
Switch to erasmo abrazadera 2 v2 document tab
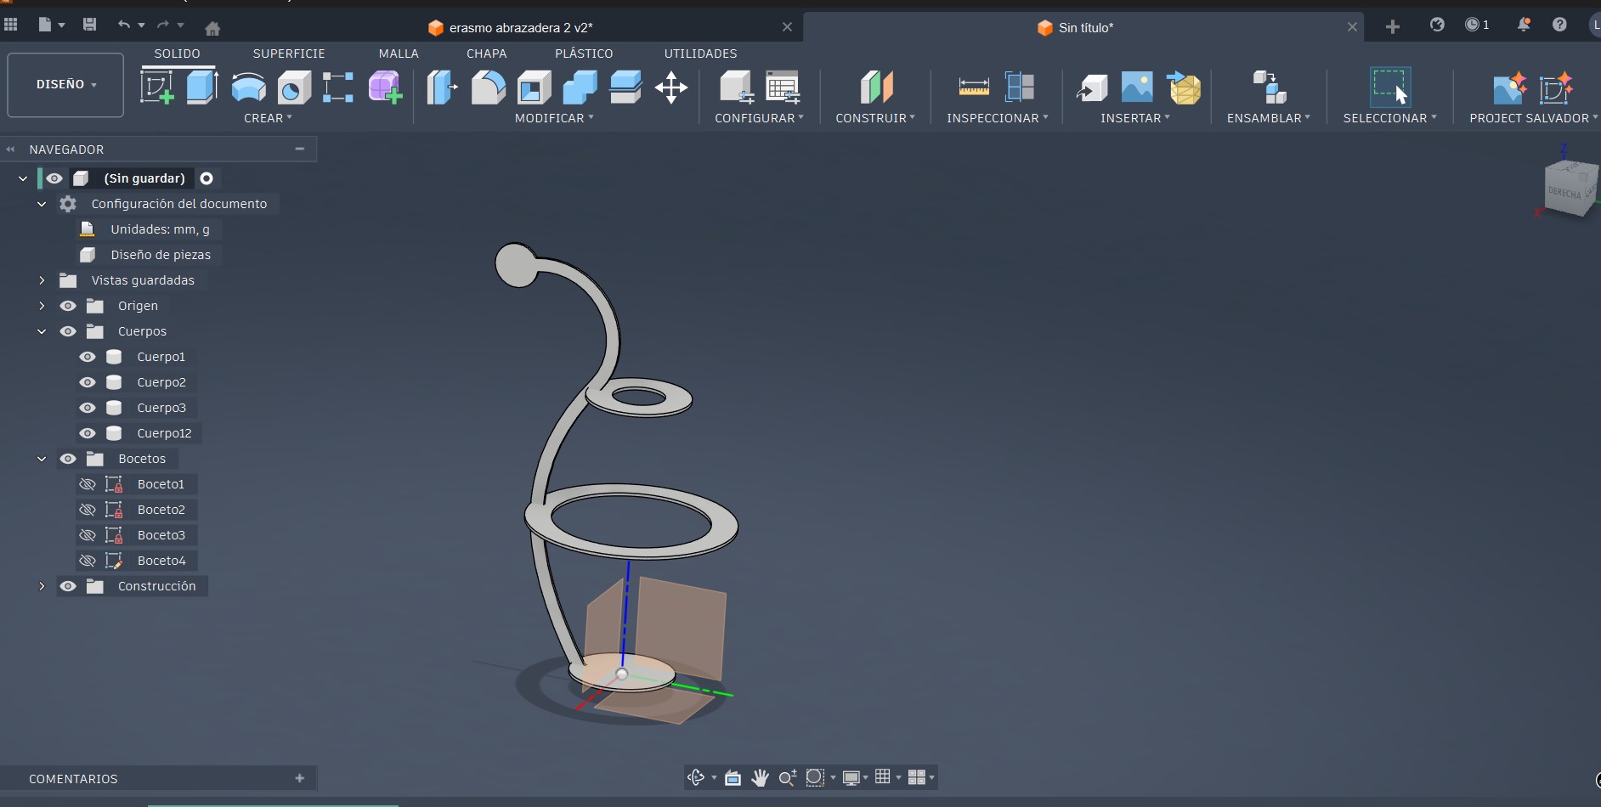(520, 28)
